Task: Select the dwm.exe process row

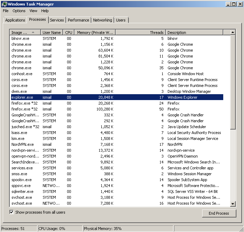Action: [x=117, y=91]
